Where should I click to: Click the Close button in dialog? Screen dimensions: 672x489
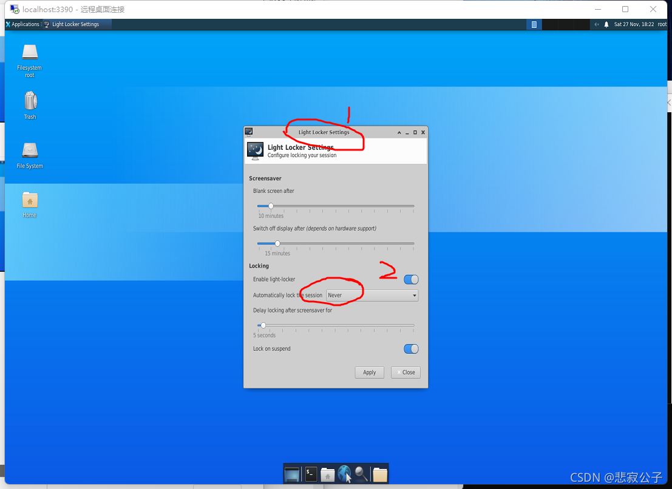pos(406,373)
